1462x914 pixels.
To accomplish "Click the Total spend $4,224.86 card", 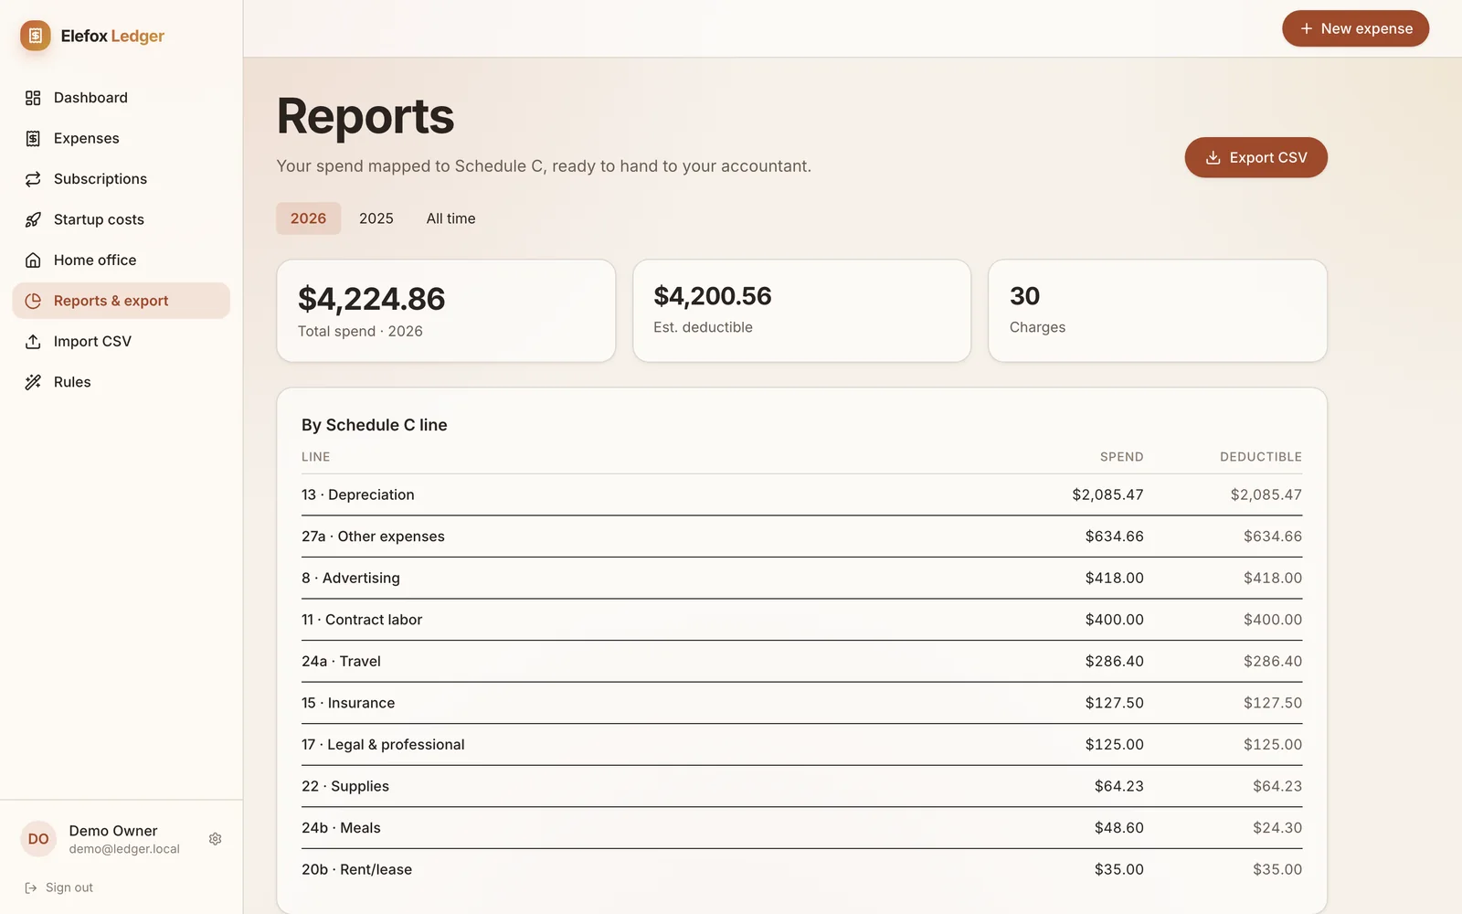I will (446, 311).
